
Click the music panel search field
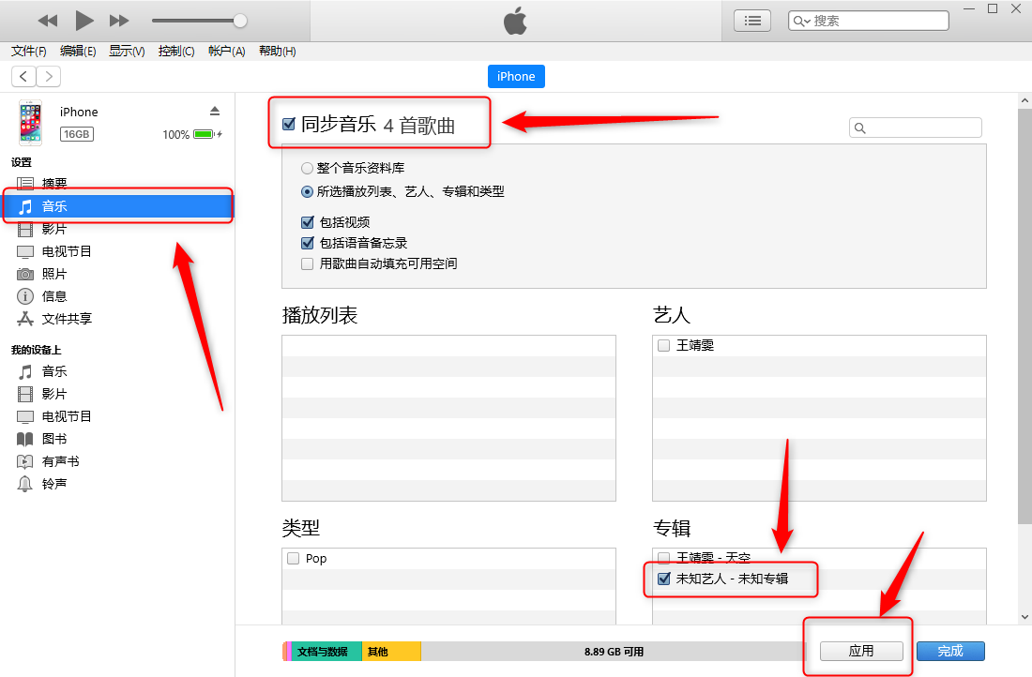point(916,128)
